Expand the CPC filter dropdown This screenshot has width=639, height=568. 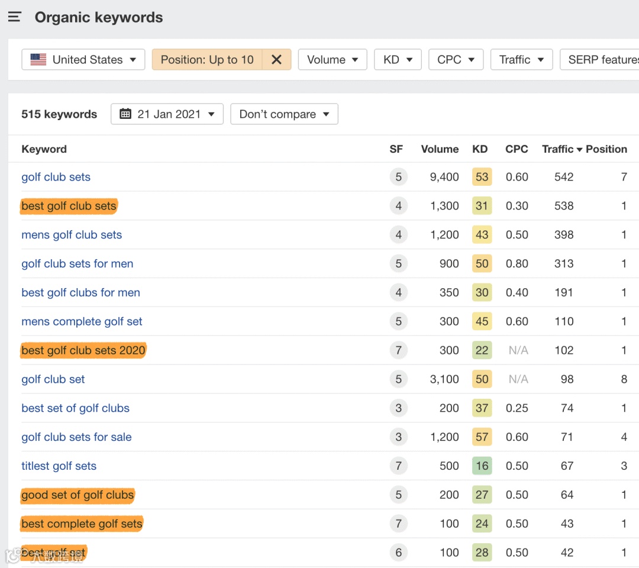point(456,60)
